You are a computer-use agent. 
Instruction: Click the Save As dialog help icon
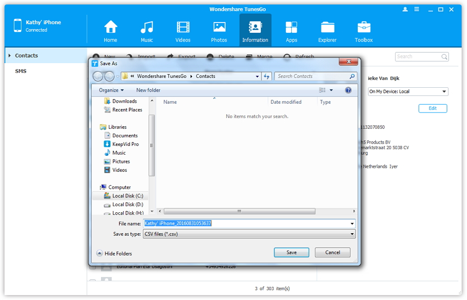pyautogui.click(x=348, y=90)
